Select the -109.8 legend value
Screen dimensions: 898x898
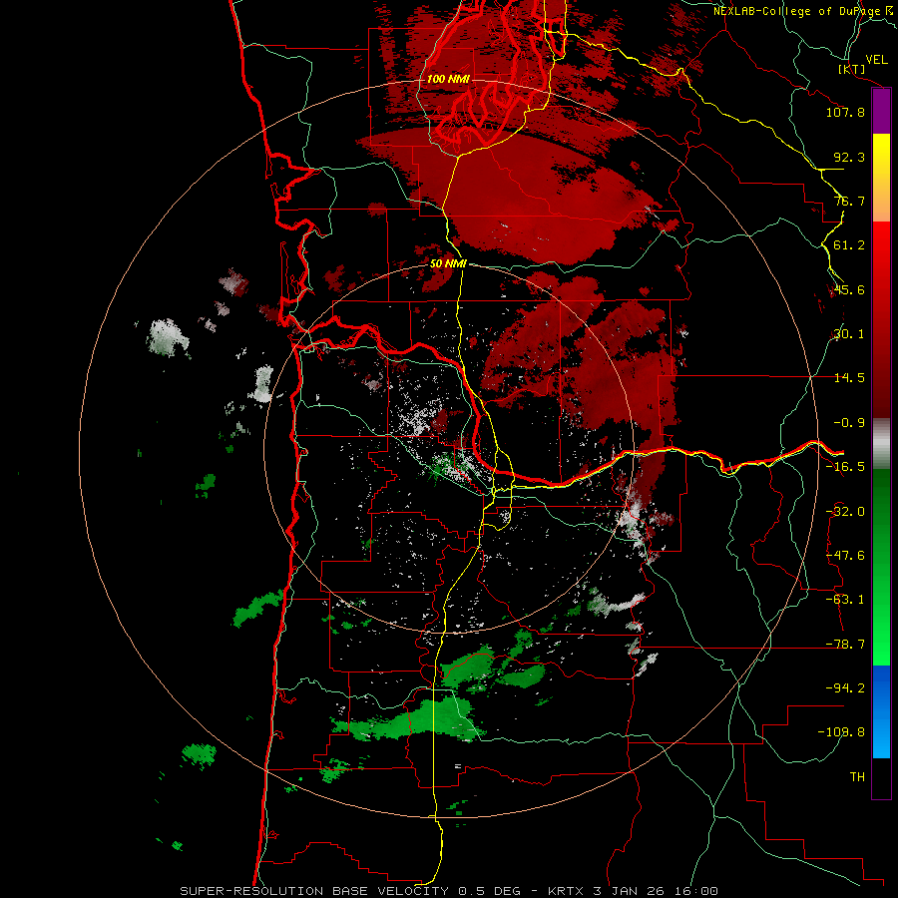841,732
